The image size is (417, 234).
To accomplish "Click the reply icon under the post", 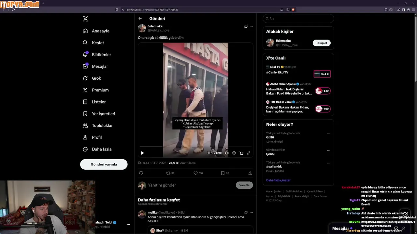I will click(x=141, y=173).
